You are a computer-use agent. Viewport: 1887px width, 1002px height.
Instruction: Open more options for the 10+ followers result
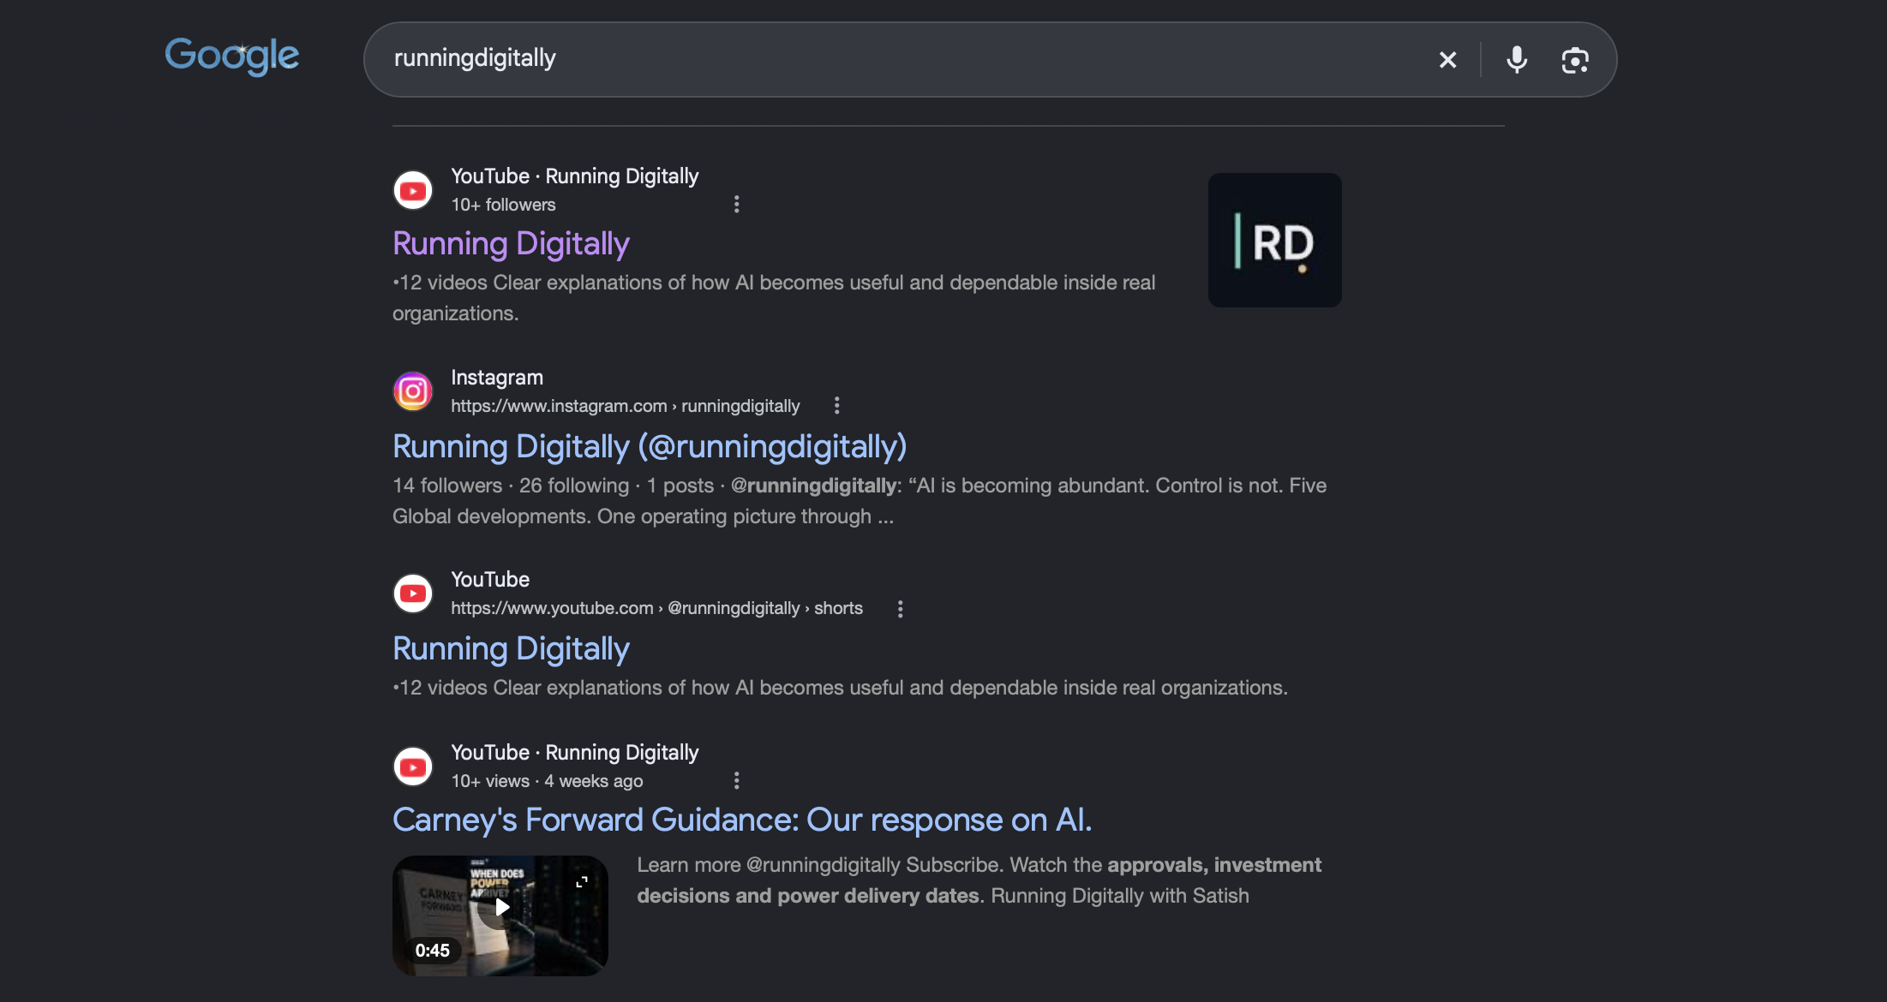[x=736, y=204]
